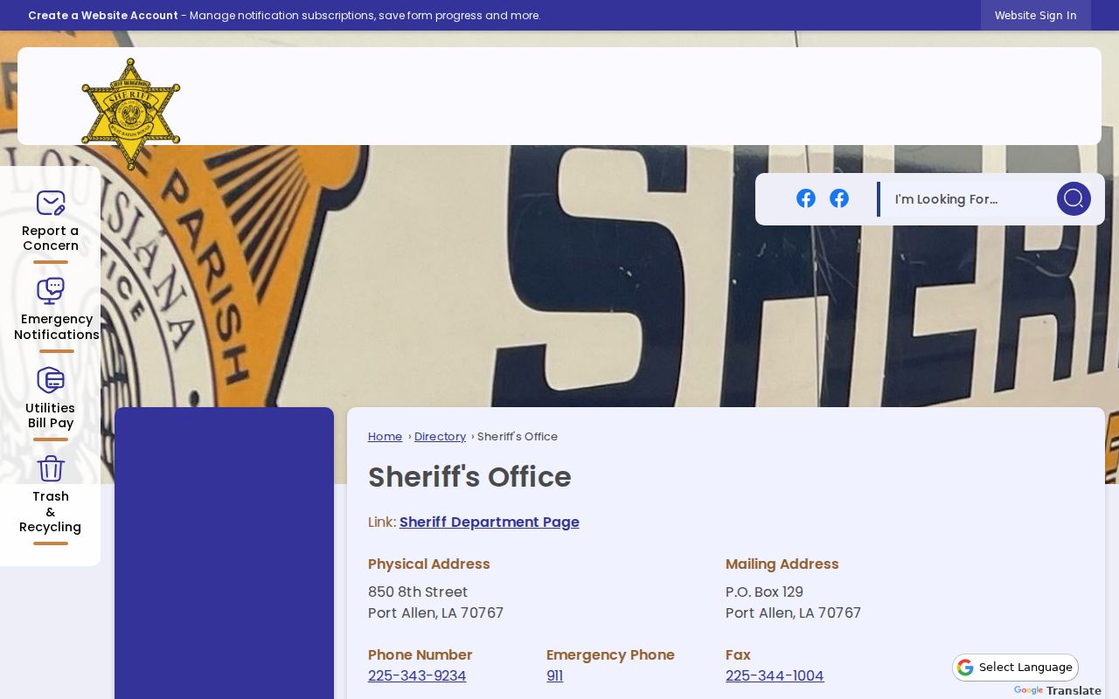Viewport: 1119px width, 699px height.
Task: Click the Emergency Phone label
Action: 610,655
